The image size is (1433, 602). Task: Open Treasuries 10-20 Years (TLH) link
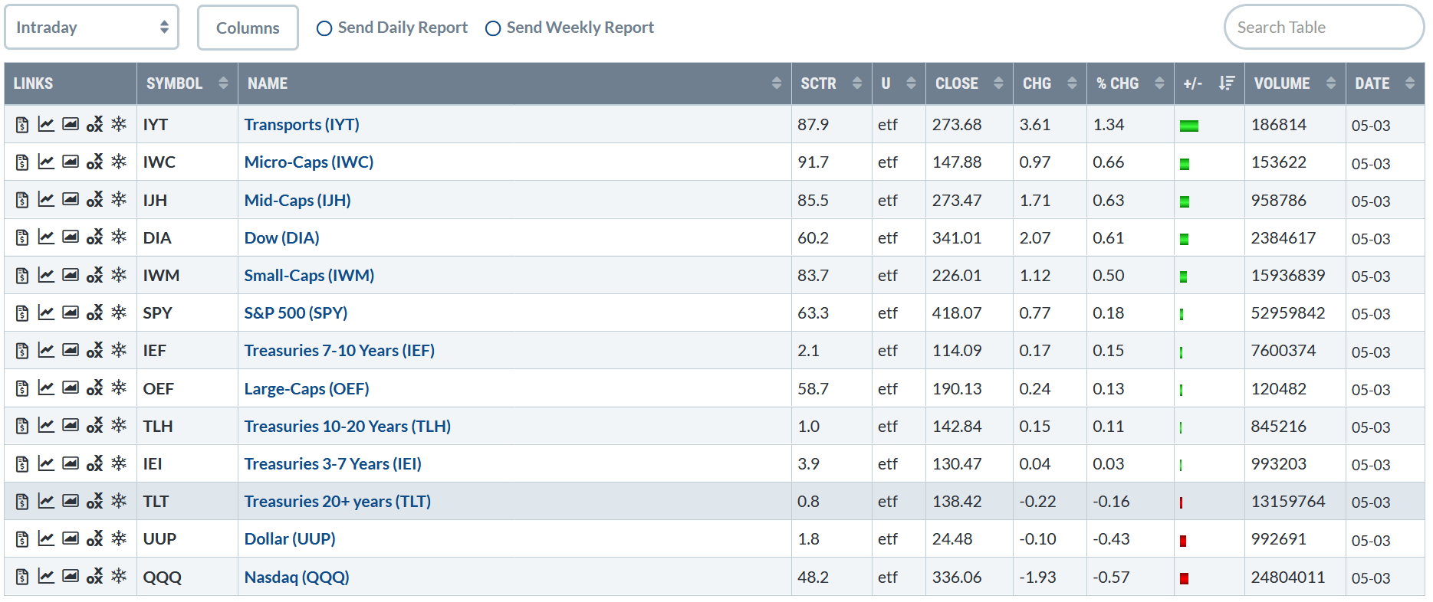click(347, 426)
